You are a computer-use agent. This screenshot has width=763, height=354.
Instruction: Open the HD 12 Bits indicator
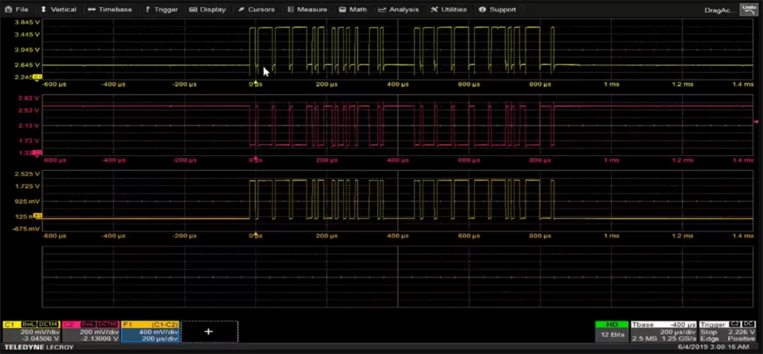611,332
